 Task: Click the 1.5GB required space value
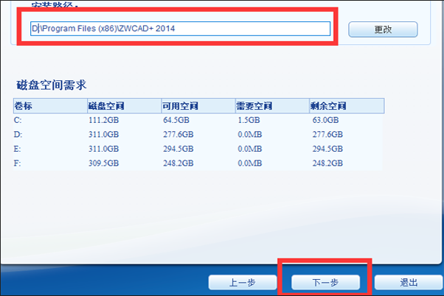pyautogui.click(x=249, y=120)
